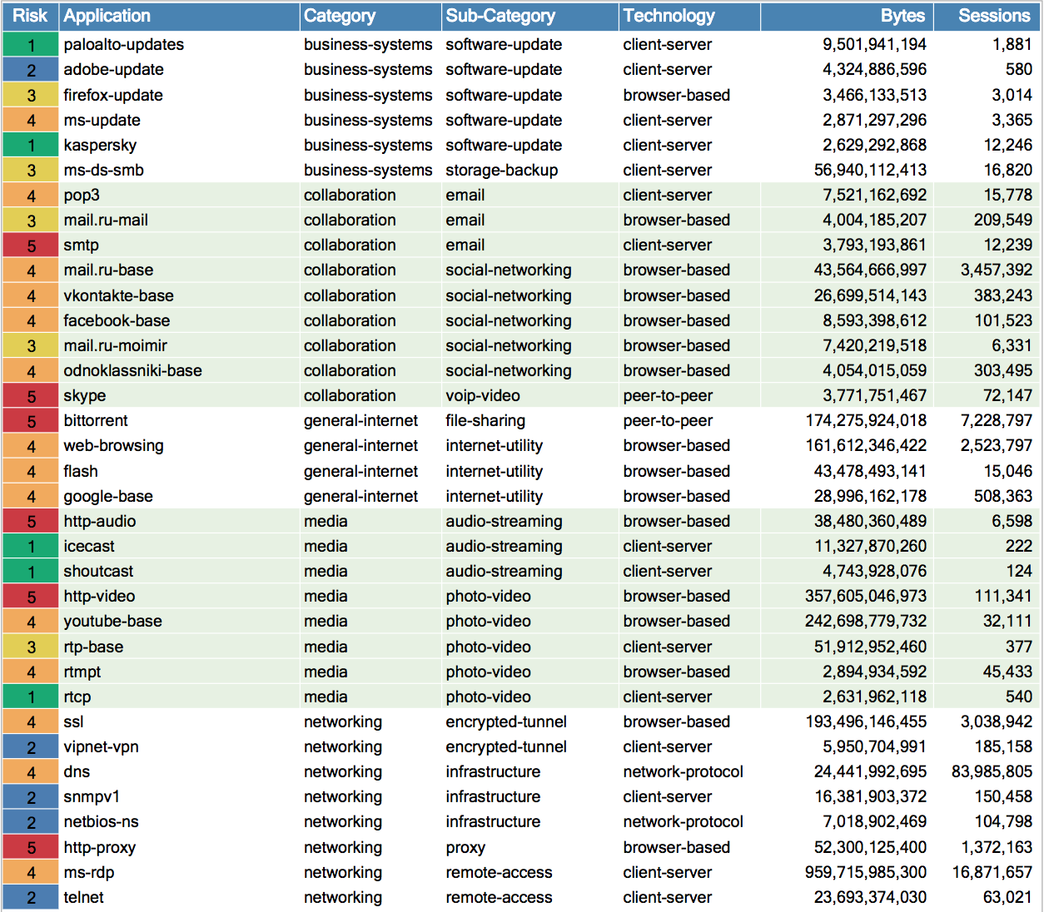Select the snmpv1 application name
1044x912 pixels.
(92, 796)
